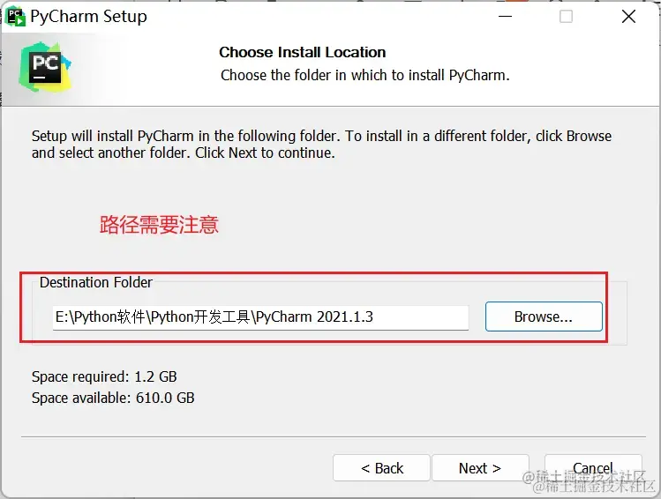Click the Choose the folder subtitle text
Screen dimensions: 661x499
click(365, 75)
